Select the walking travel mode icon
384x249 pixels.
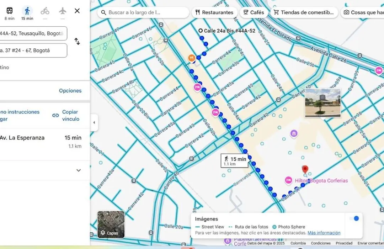point(27,11)
